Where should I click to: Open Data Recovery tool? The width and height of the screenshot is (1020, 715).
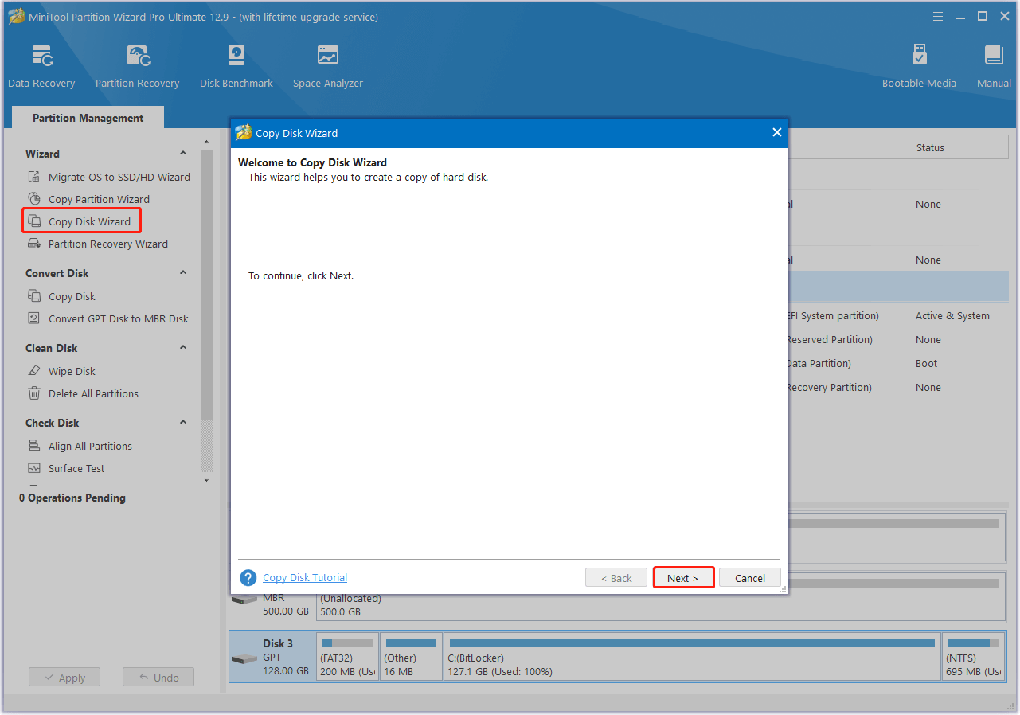pyautogui.click(x=41, y=66)
